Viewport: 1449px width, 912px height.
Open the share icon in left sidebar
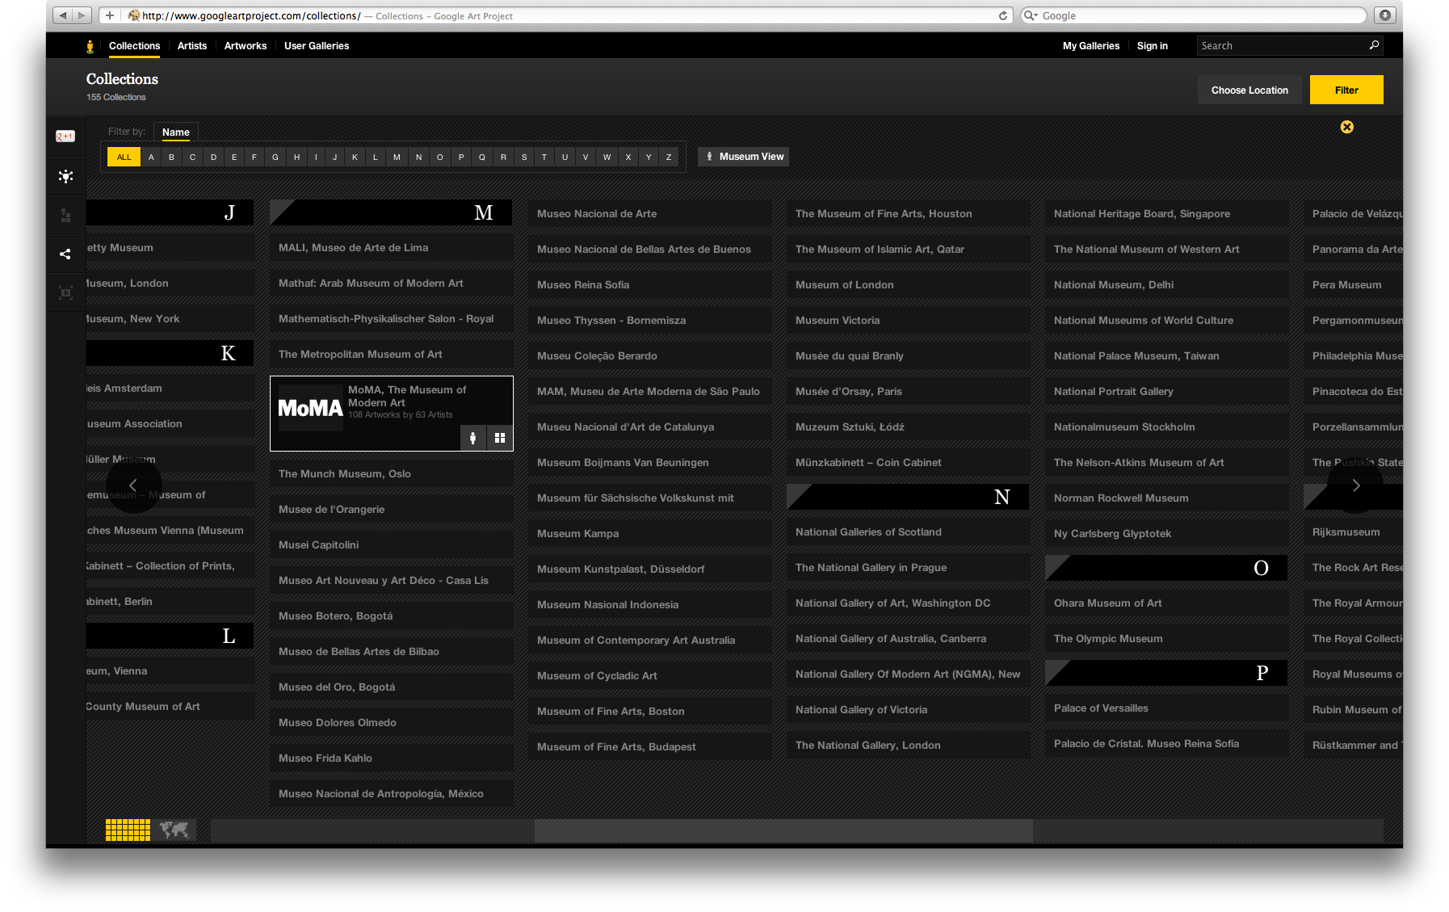pyautogui.click(x=65, y=254)
